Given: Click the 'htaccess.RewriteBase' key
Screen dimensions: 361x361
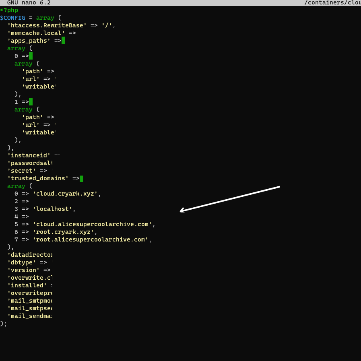Looking at the screenshot, I should point(47,25).
